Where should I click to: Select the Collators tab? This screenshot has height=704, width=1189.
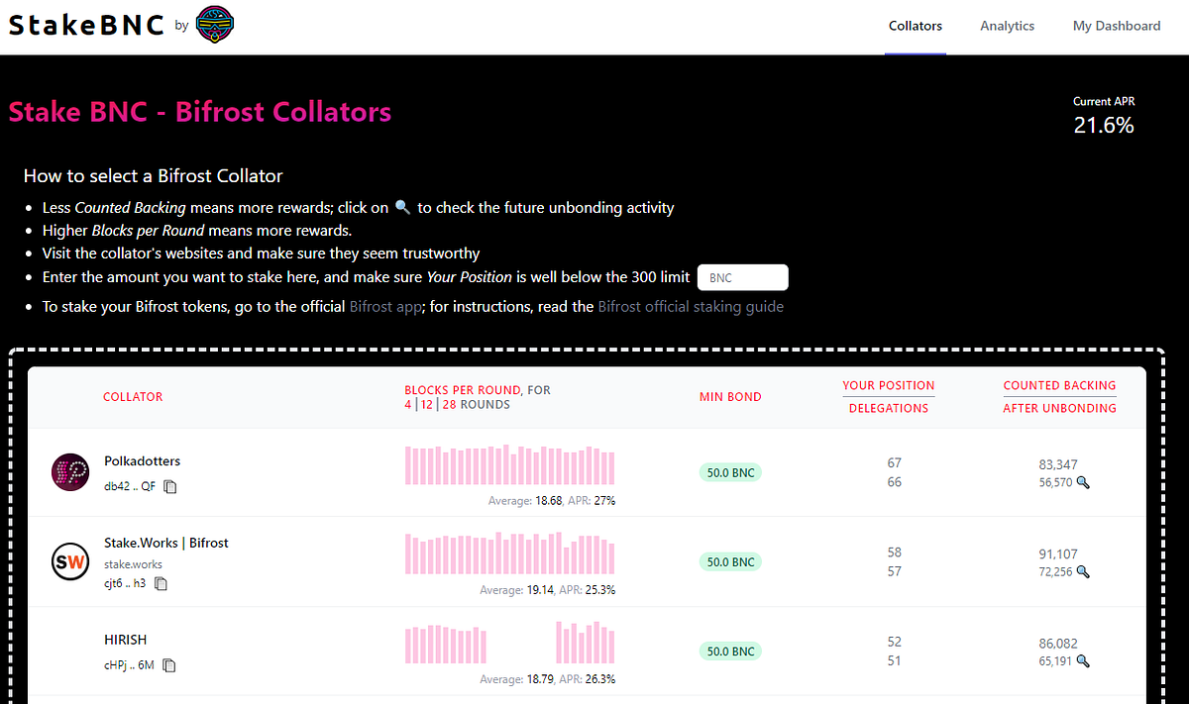coord(916,26)
